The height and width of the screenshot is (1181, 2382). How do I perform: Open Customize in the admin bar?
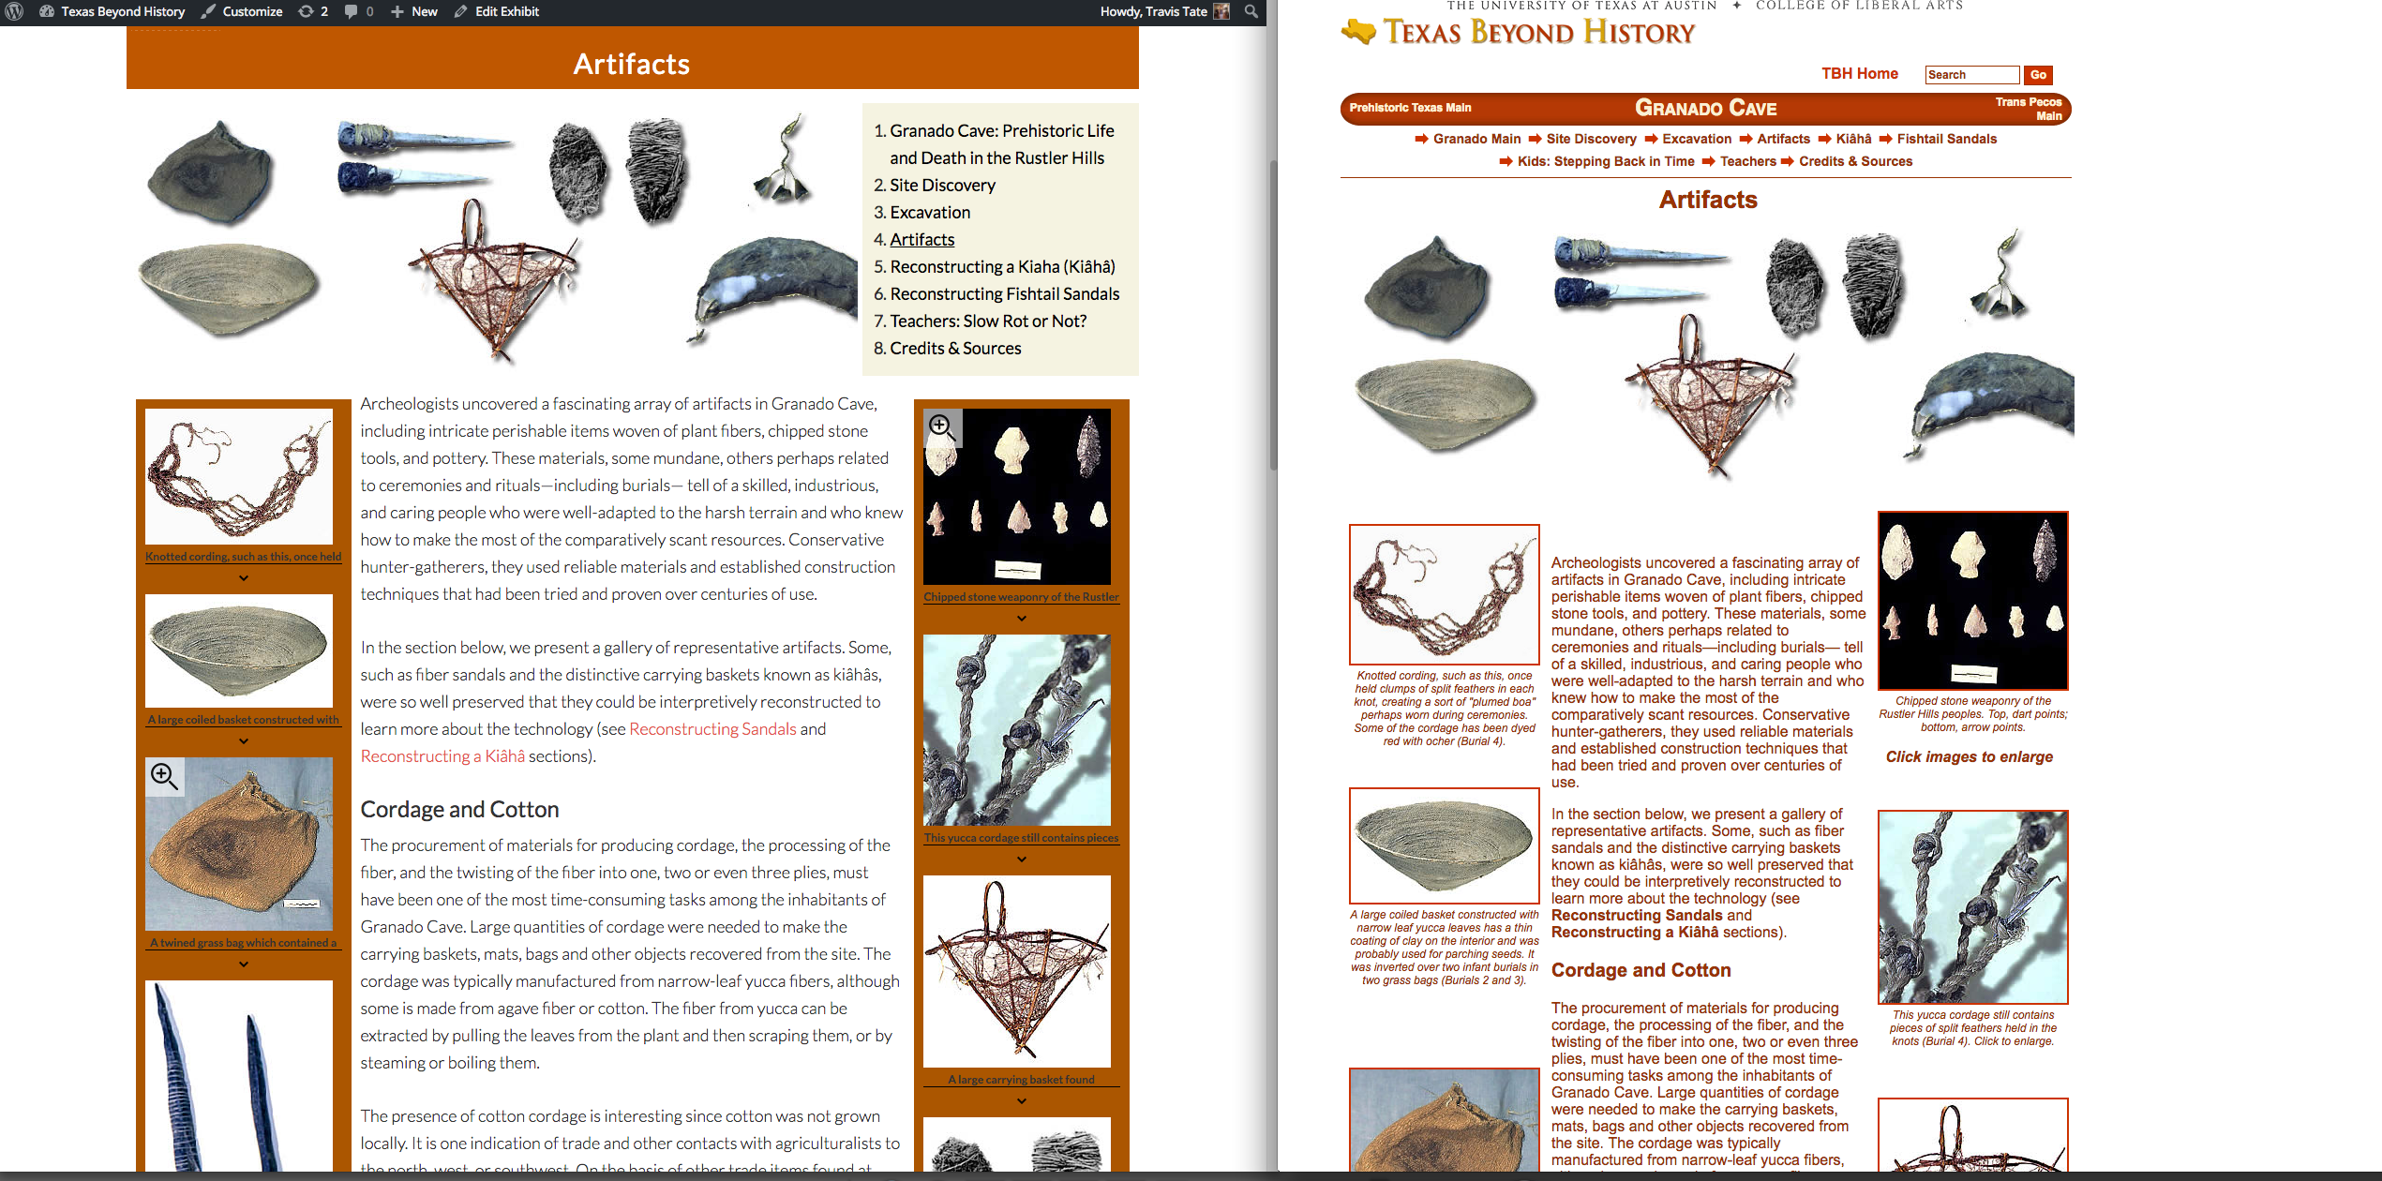click(x=242, y=12)
